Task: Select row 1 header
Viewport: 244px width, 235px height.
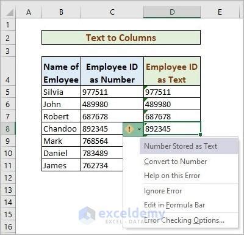Action: (x=8, y=24)
